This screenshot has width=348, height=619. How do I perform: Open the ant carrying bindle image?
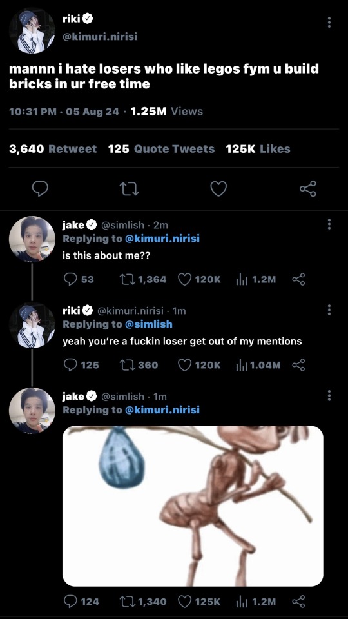pyautogui.click(x=193, y=506)
